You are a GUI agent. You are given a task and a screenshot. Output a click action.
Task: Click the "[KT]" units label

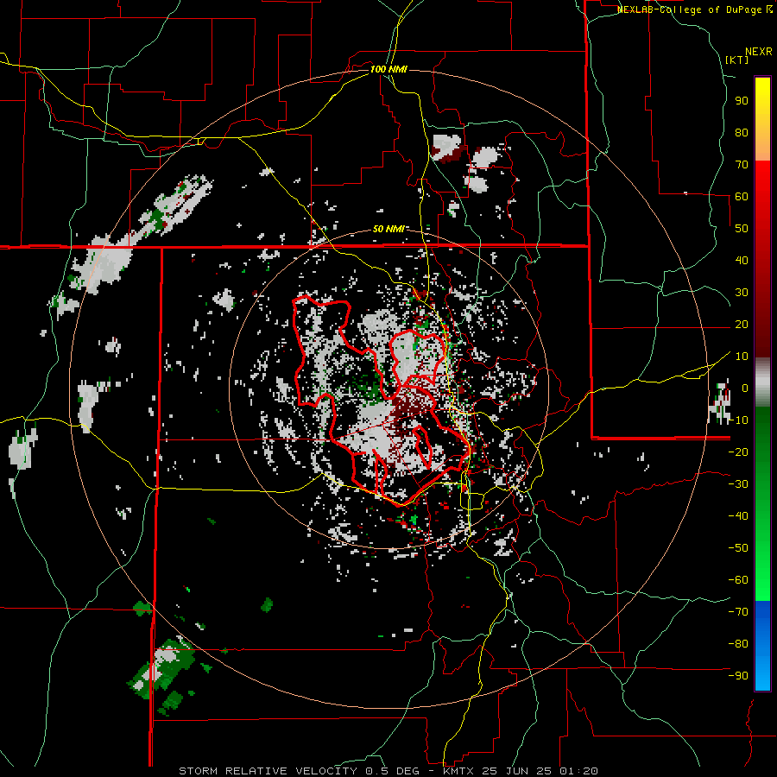click(737, 60)
